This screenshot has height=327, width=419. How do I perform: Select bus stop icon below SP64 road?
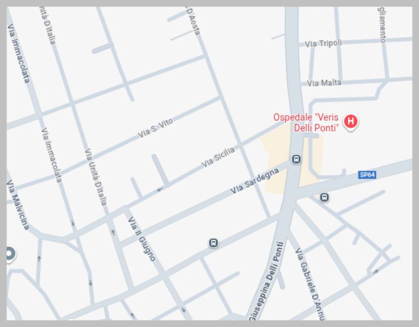324,198
